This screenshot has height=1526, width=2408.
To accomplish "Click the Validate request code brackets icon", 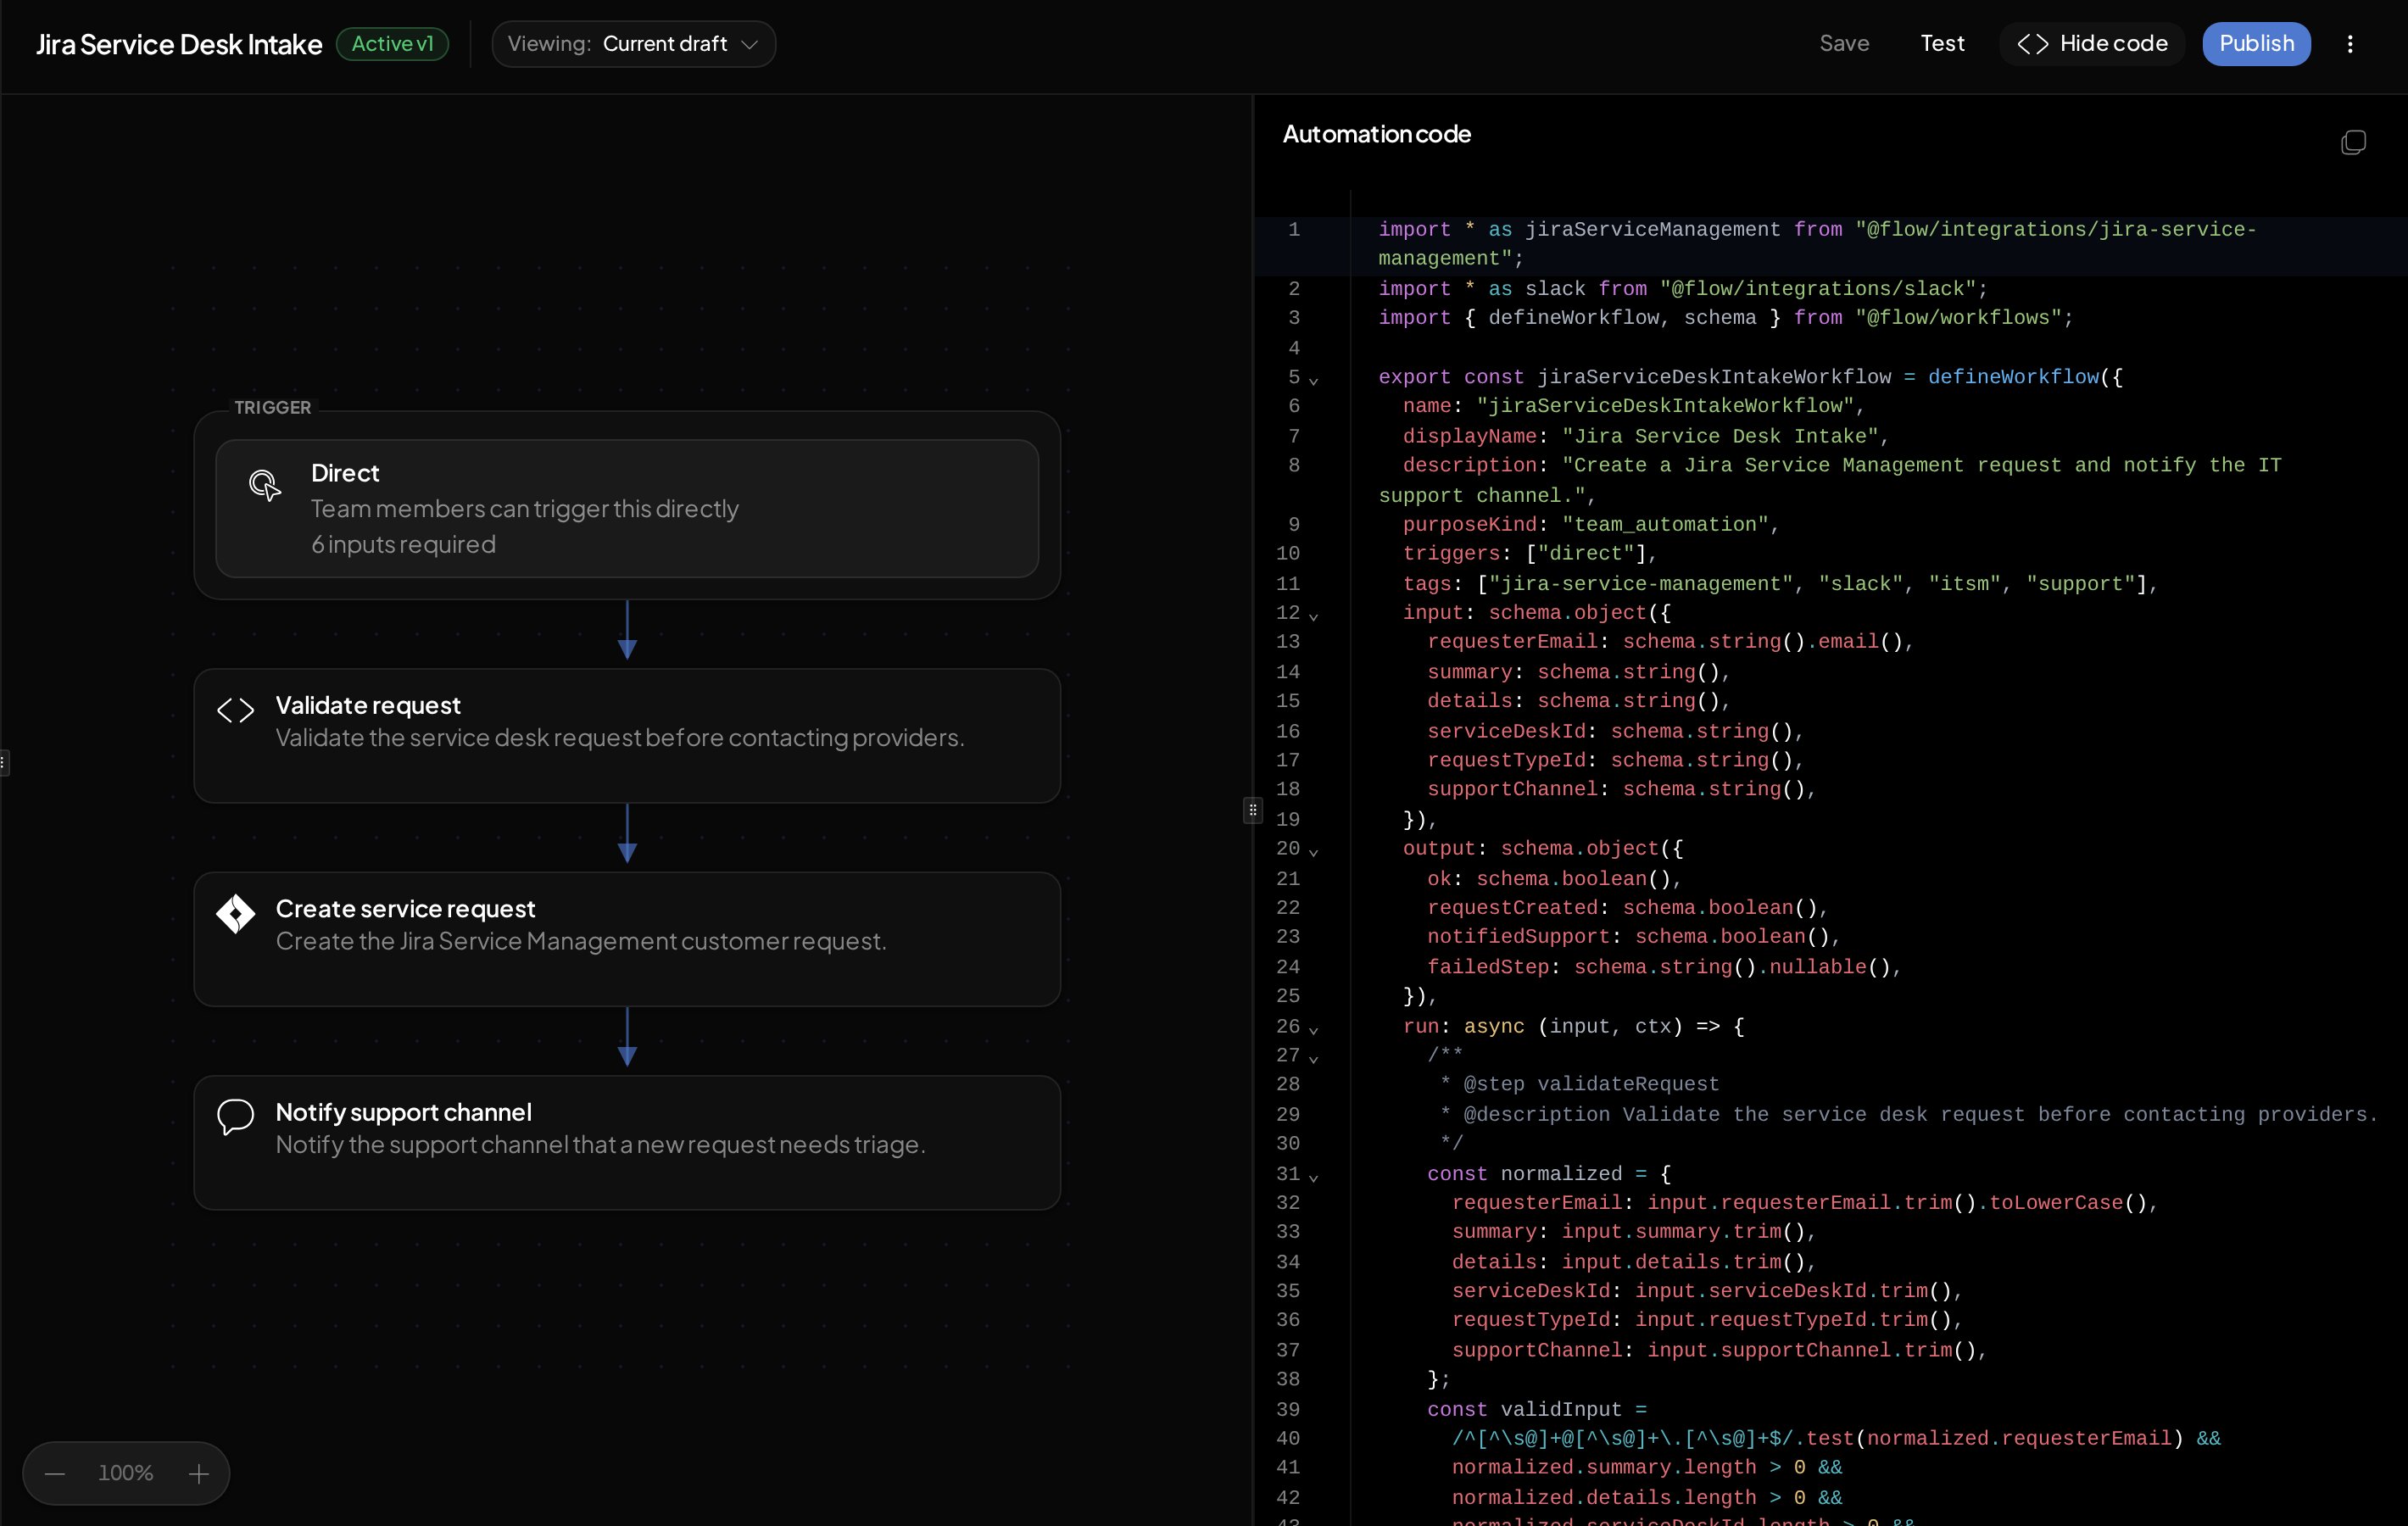I will pos(236,710).
